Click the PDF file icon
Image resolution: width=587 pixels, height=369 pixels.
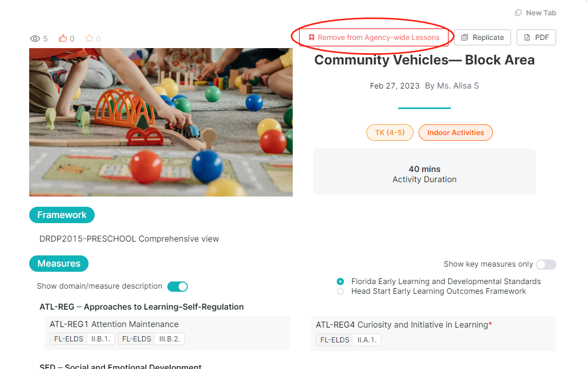click(x=527, y=37)
